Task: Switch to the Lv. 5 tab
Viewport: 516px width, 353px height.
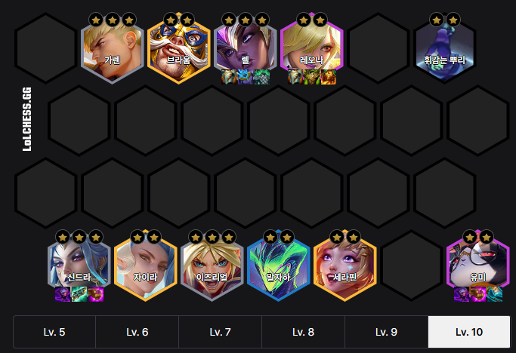Action: (x=54, y=332)
